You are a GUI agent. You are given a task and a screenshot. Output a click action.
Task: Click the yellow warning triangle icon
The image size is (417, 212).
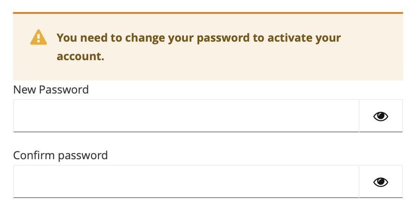pos(39,37)
